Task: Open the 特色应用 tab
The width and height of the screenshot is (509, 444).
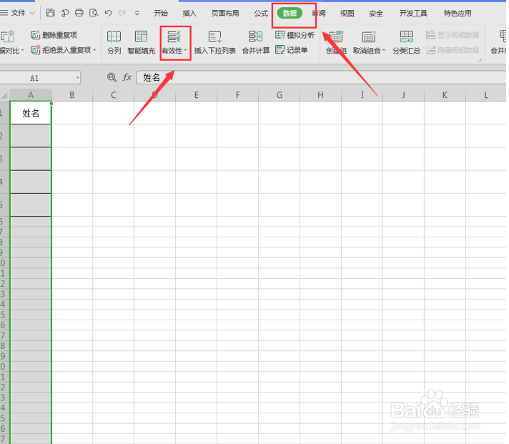Action: (x=458, y=14)
